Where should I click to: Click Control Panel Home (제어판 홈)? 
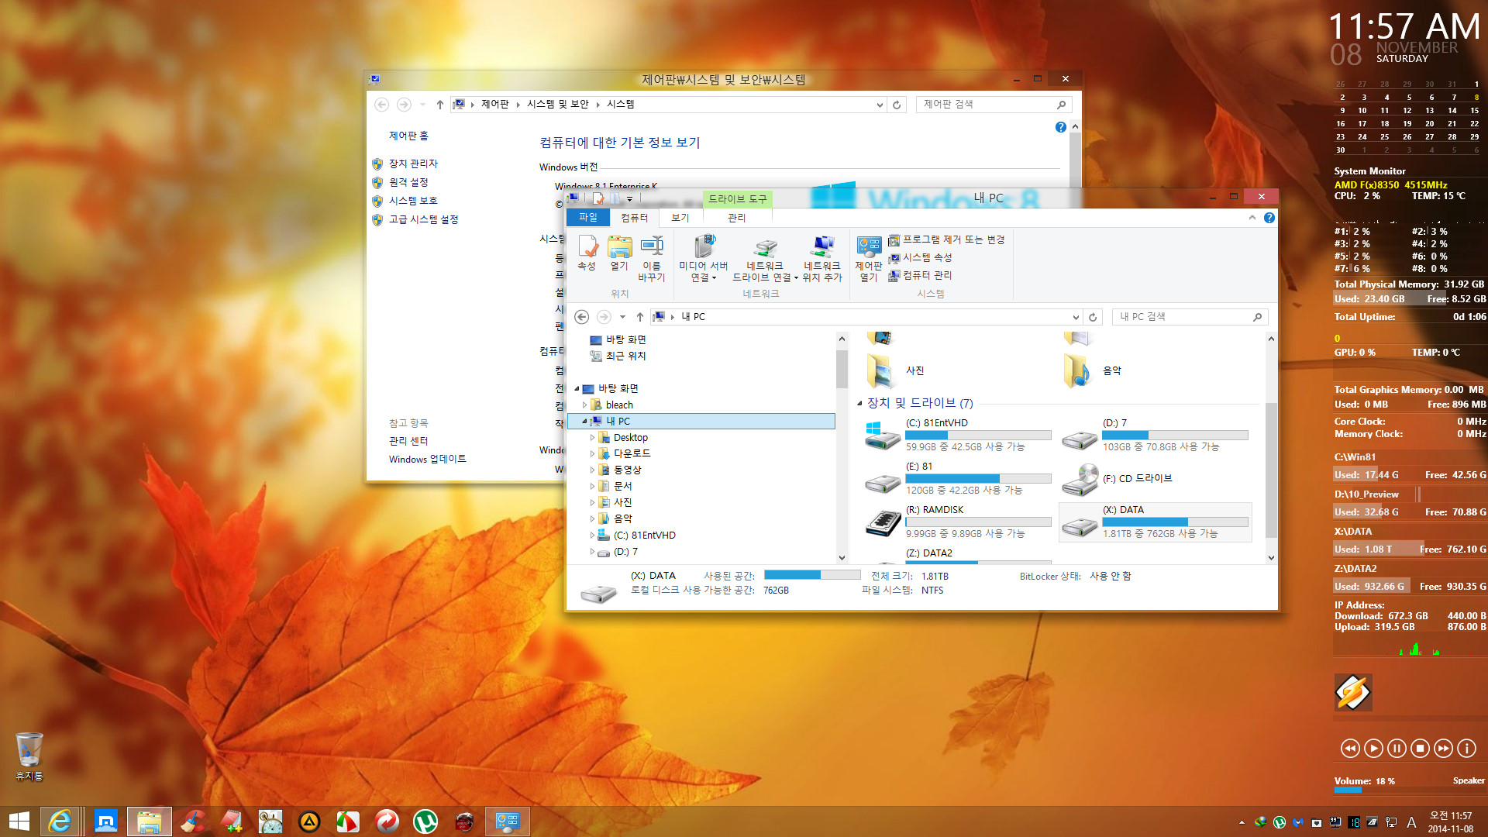pos(408,136)
